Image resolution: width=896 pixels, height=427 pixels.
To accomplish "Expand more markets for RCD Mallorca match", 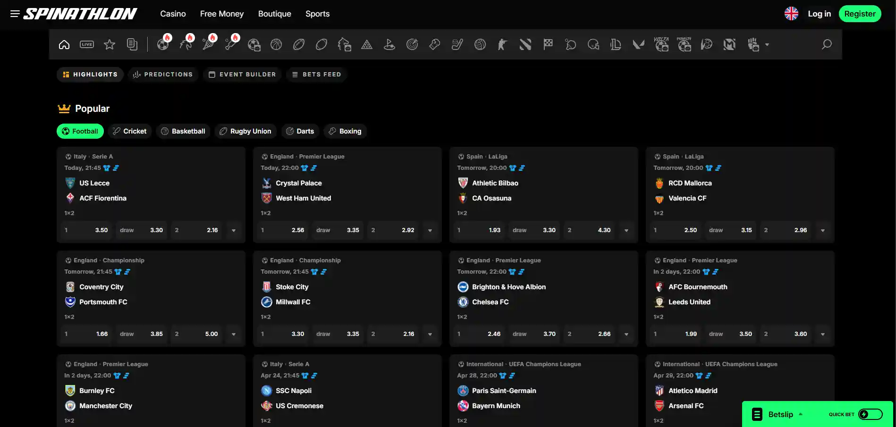I will 823,230.
